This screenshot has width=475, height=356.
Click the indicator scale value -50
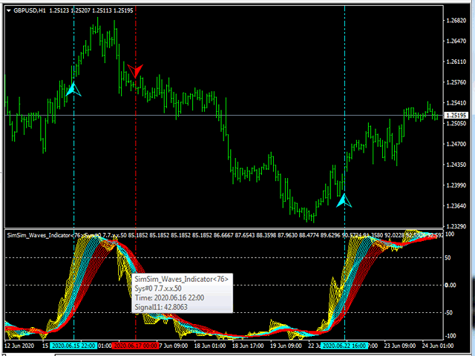point(448,313)
